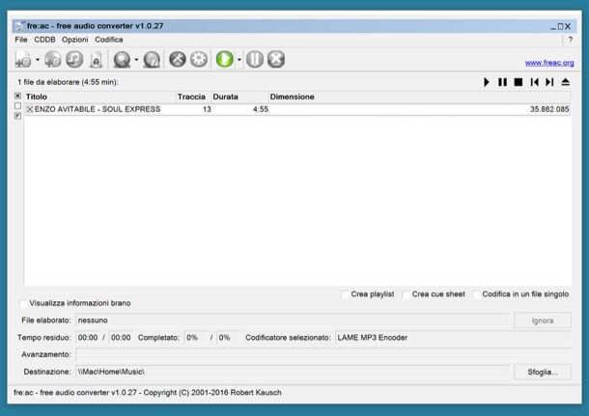The width and height of the screenshot is (589, 416).
Task: Click the duration value 4:55 in row
Action: point(261,109)
